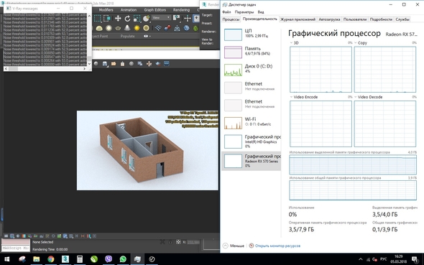Switch to the Журнал приложений tab
Image resolution: width=424 pixels, height=265 pixels.
(x=298, y=19)
